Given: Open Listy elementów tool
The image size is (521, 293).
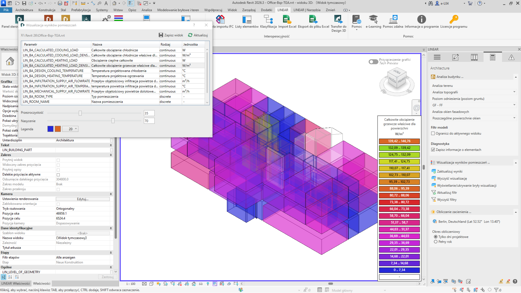Looking at the screenshot, I should coord(247,20).
